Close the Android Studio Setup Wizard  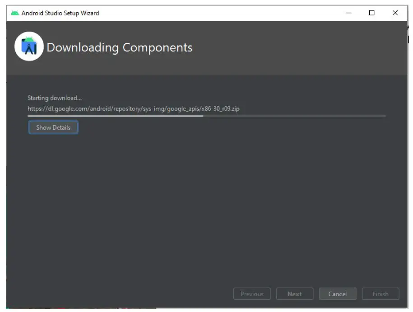395,13
